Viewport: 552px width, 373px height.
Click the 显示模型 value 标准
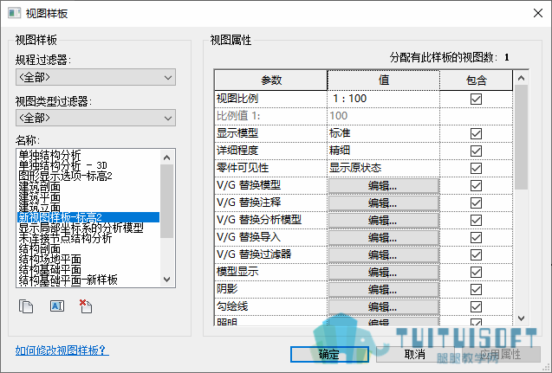383,133
